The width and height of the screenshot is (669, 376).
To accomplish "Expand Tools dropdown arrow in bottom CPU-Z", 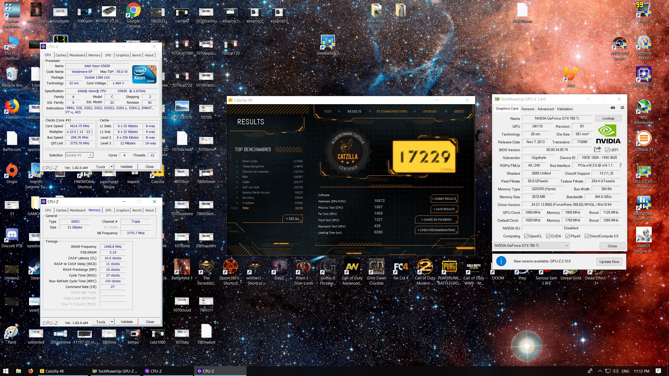I will pyautogui.click(x=112, y=322).
